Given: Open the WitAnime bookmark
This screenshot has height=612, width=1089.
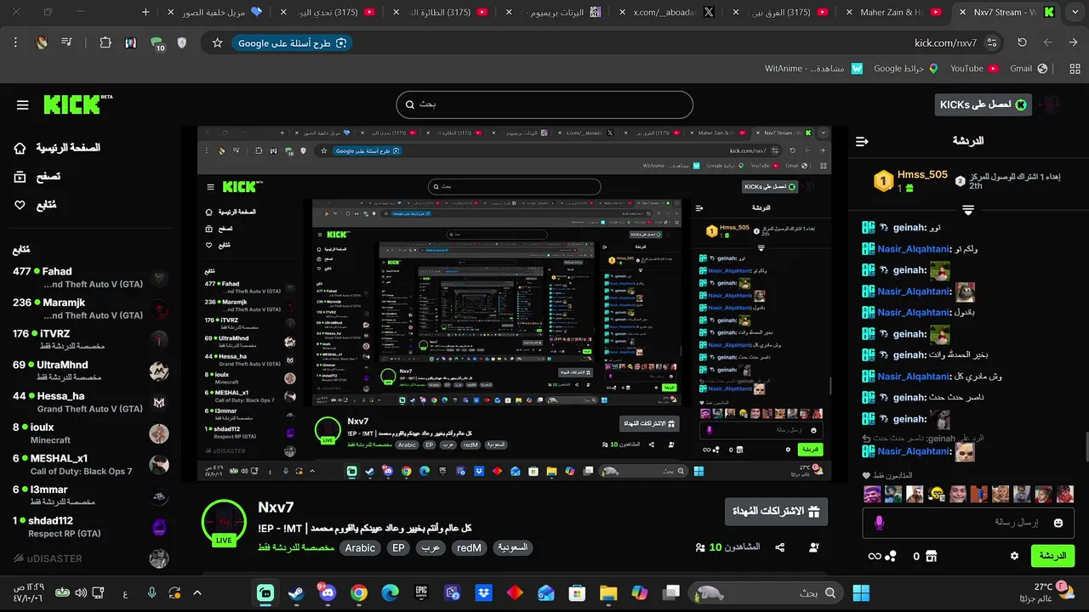Looking at the screenshot, I should (x=814, y=69).
